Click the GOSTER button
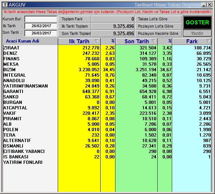The height and width of the screenshot is (194, 215). pos(197,23)
